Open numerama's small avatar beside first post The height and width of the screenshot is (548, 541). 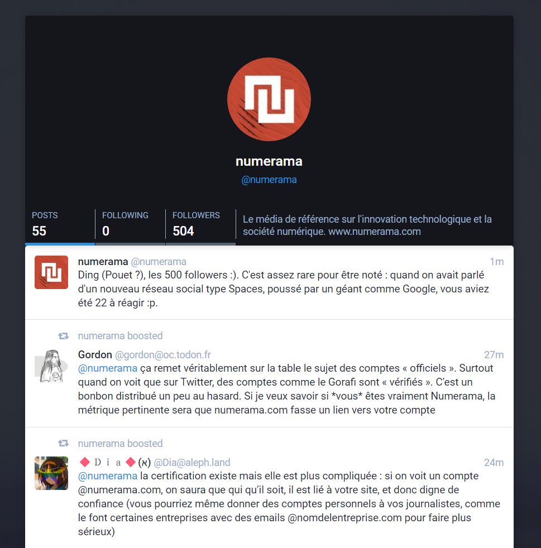[51, 272]
